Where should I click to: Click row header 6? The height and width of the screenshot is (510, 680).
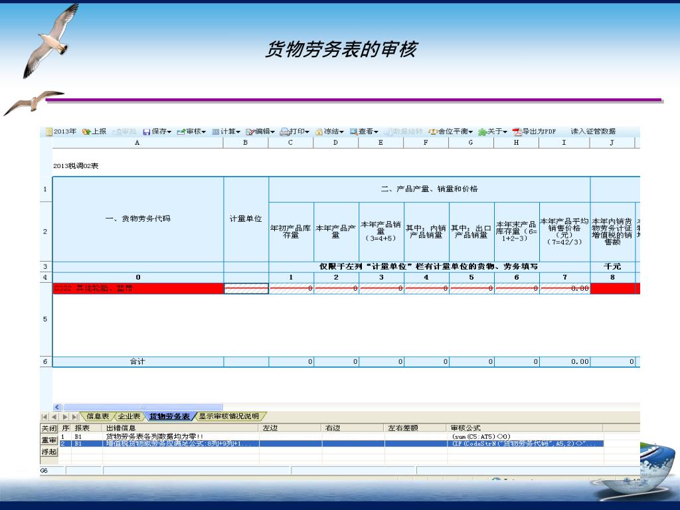(46, 362)
